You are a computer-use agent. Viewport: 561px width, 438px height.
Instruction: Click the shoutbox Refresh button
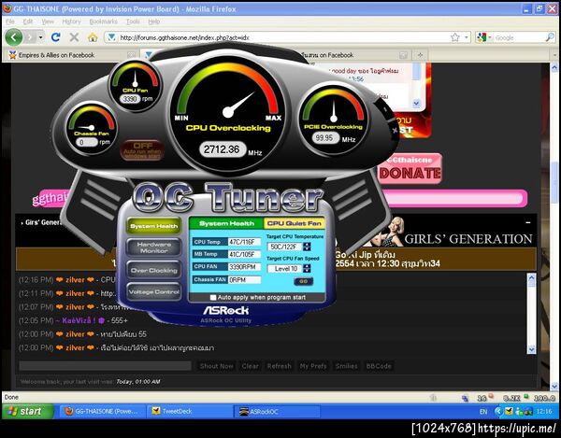(x=279, y=366)
